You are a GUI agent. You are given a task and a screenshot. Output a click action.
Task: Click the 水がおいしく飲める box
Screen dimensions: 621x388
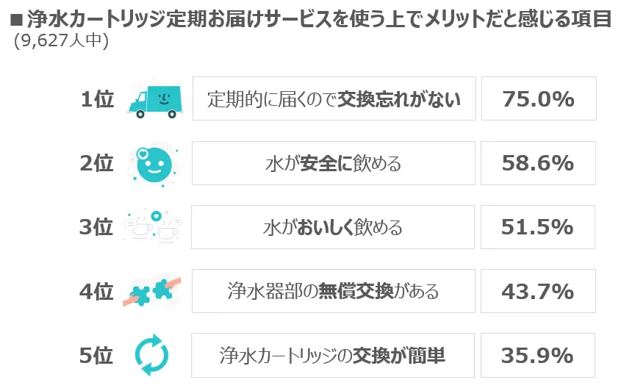tap(333, 227)
